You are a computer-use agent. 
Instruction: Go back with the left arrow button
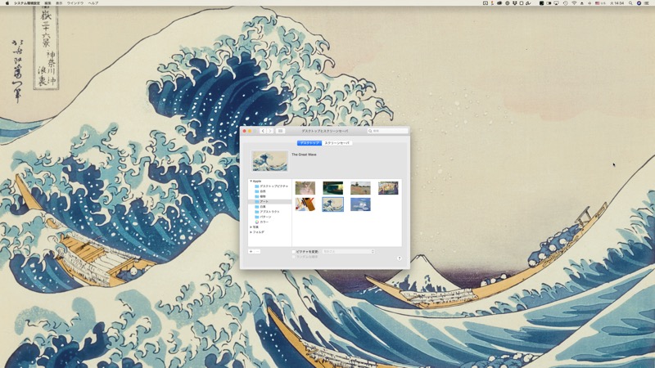(263, 131)
